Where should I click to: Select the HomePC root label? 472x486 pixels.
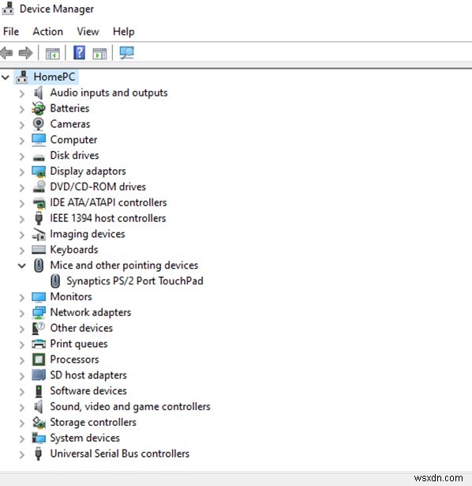[x=54, y=77]
